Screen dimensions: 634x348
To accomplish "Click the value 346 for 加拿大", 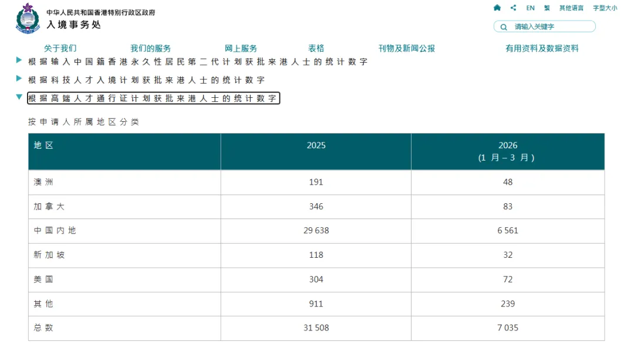I will pyautogui.click(x=316, y=206).
